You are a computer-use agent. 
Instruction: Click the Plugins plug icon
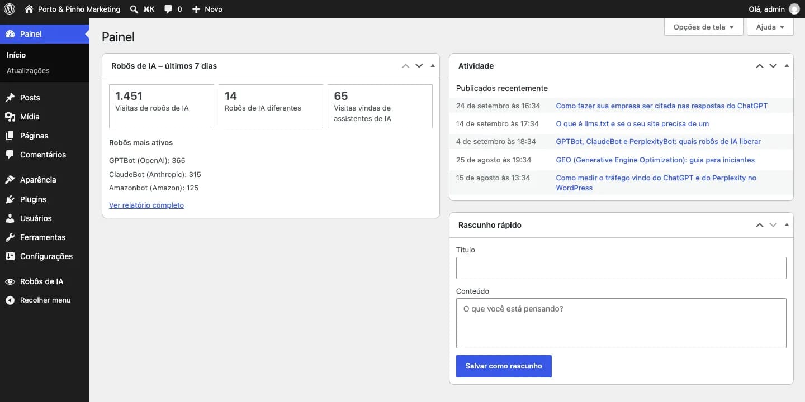tap(10, 199)
